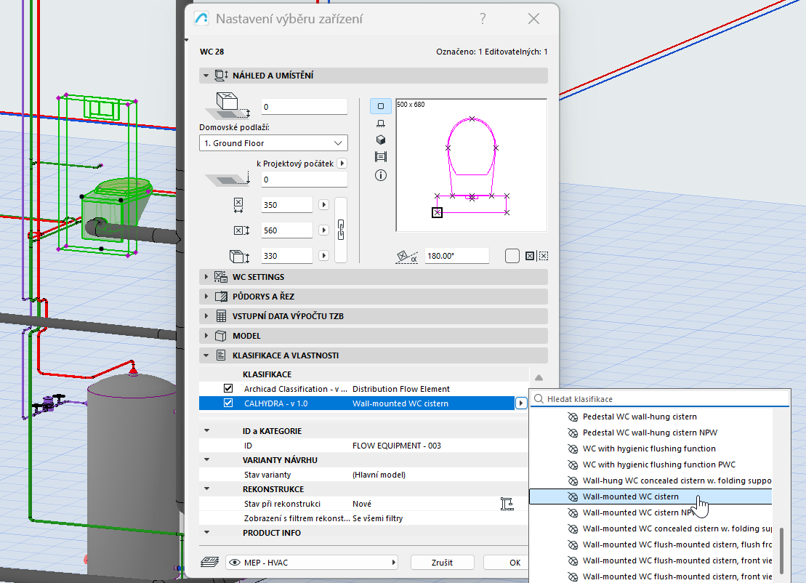Image resolution: width=806 pixels, height=583 pixels.
Task: Uncheck the CALHYDRA v 1.0 checkbox
Action: (x=228, y=403)
